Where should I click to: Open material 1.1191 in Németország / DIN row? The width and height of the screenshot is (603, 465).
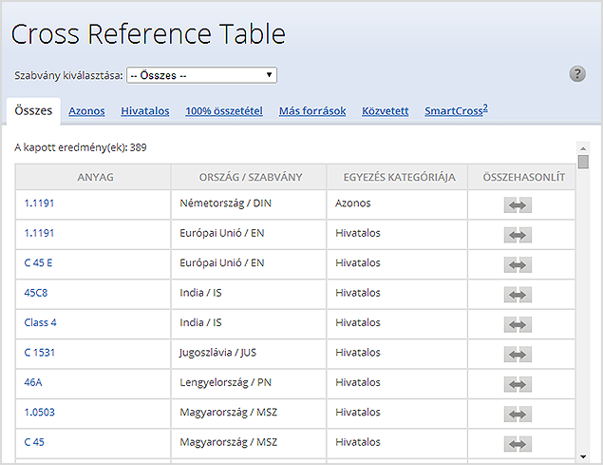[x=39, y=203]
